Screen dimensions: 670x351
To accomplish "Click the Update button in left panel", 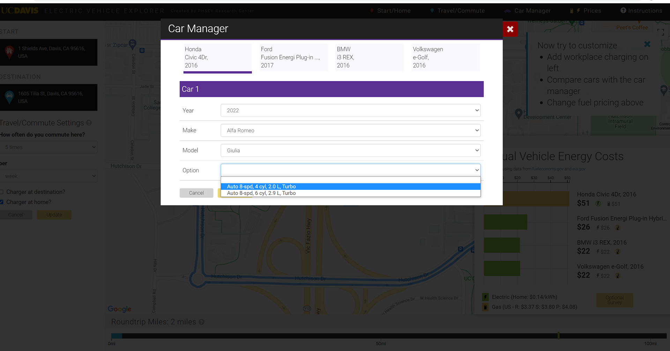I will [x=54, y=215].
